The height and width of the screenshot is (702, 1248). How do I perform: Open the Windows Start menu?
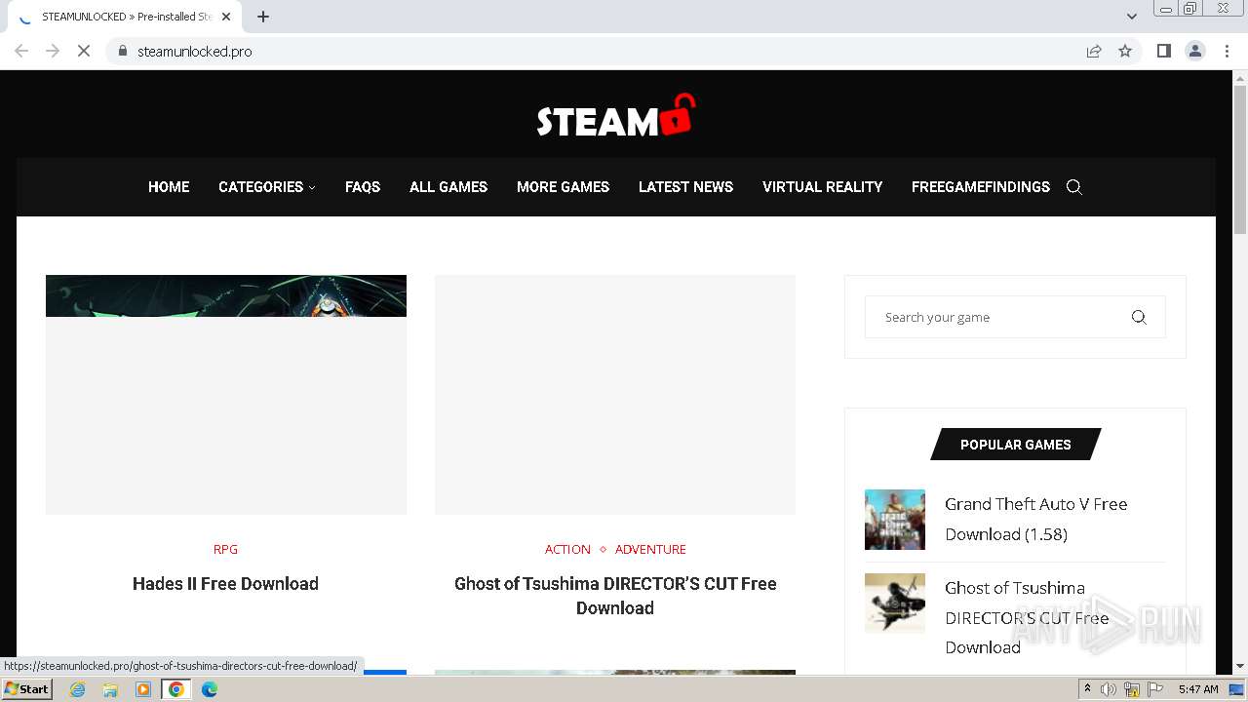tap(26, 689)
